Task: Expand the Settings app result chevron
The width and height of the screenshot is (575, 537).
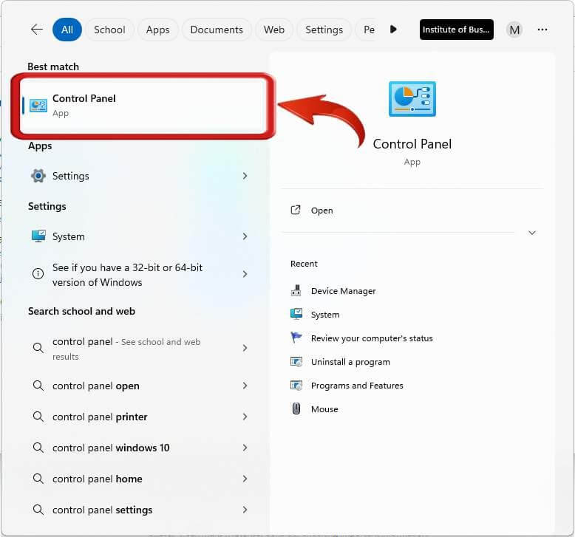Action: (x=245, y=176)
